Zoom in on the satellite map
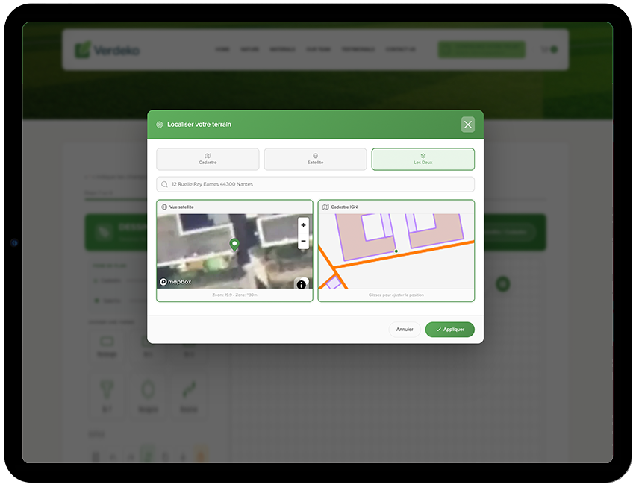Image resolution: width=636 pixels, height=490 pixels. pos(303,225)
